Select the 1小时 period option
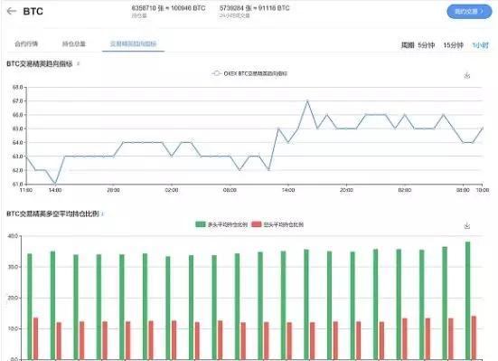 pyautogui.click(x=481, y=45)
